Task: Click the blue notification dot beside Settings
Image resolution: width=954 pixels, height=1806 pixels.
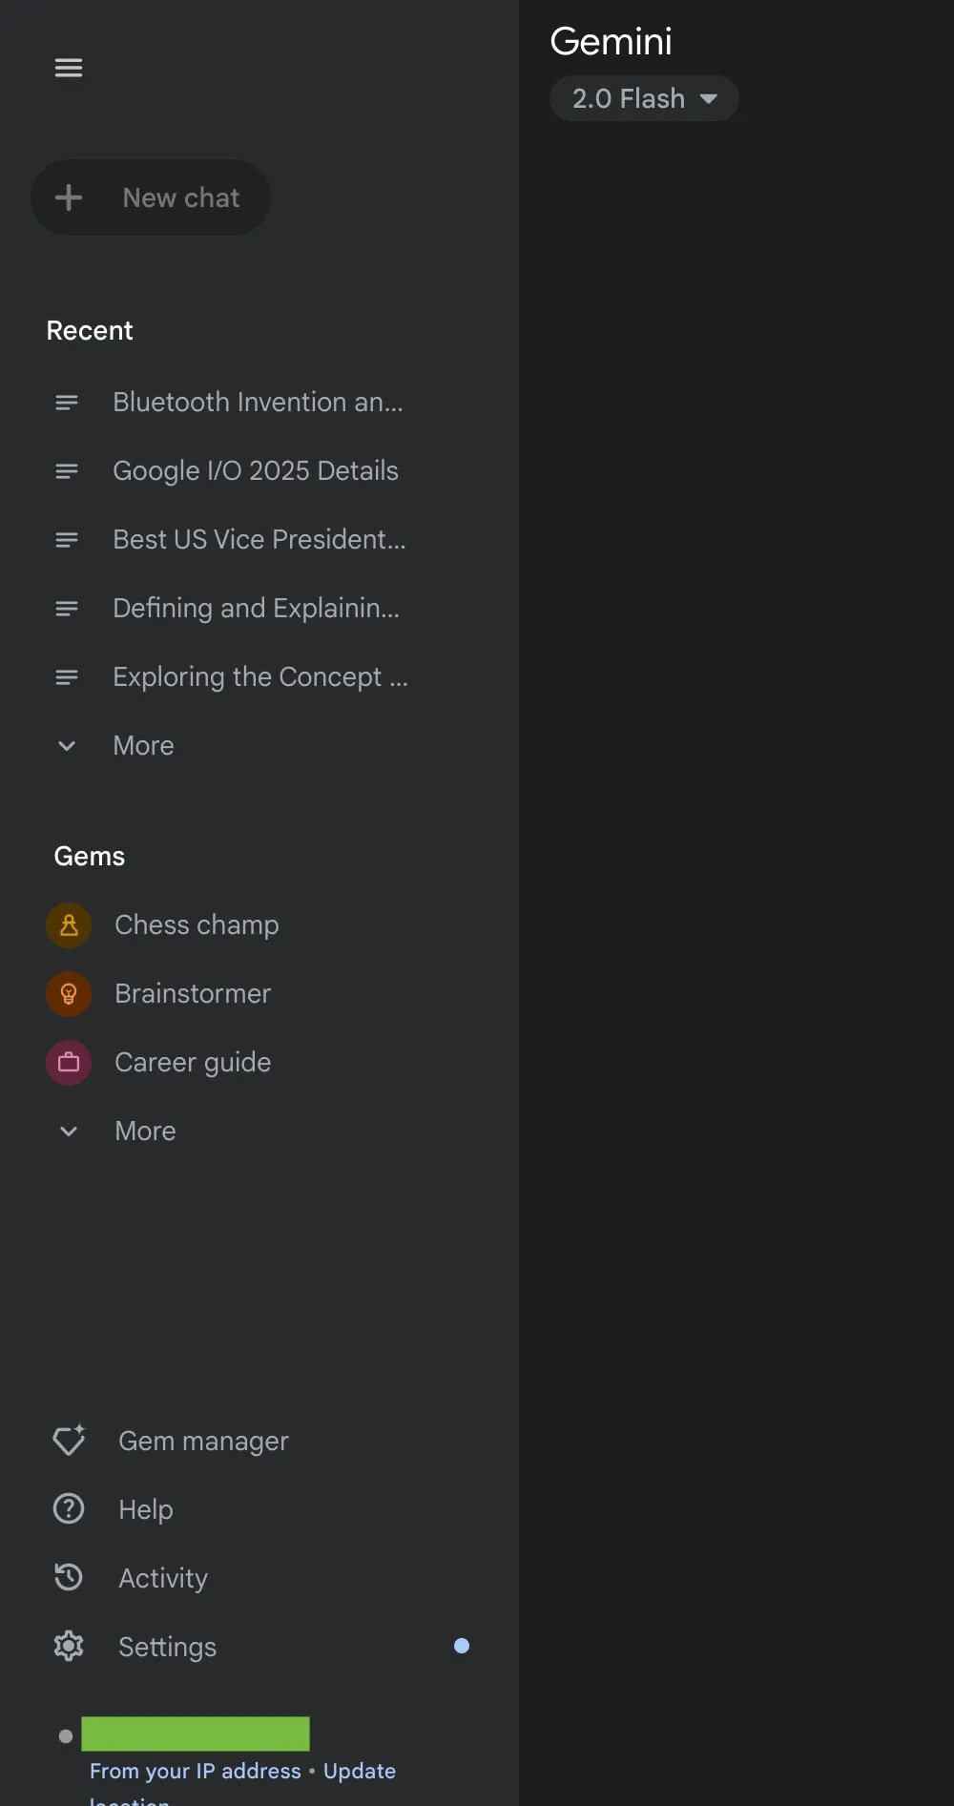Action: click(462, 1646)
